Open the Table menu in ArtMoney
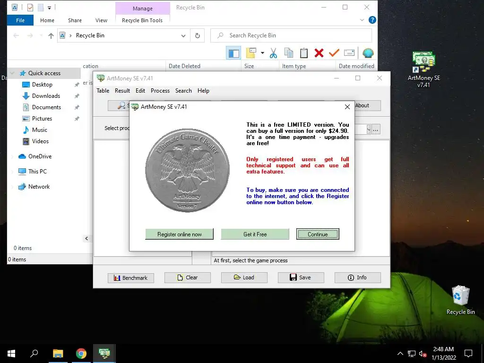484x363 pixels. tap(103, 91)
